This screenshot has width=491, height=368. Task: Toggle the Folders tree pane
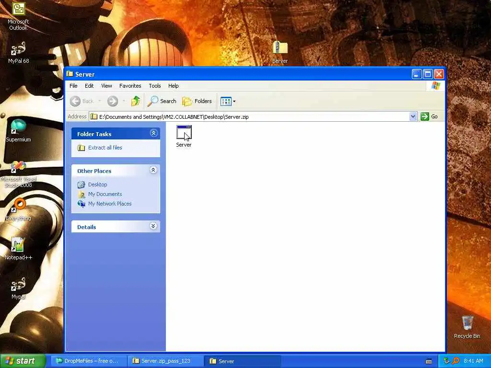pos(197,101)
